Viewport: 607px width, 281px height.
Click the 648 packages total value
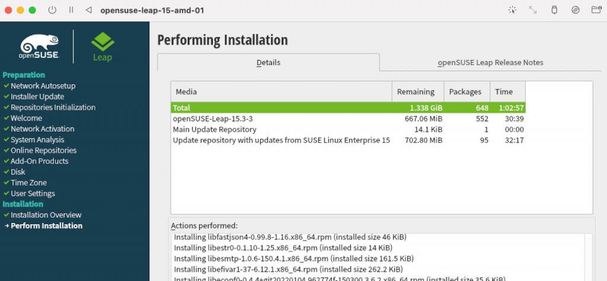pos(482,108)
